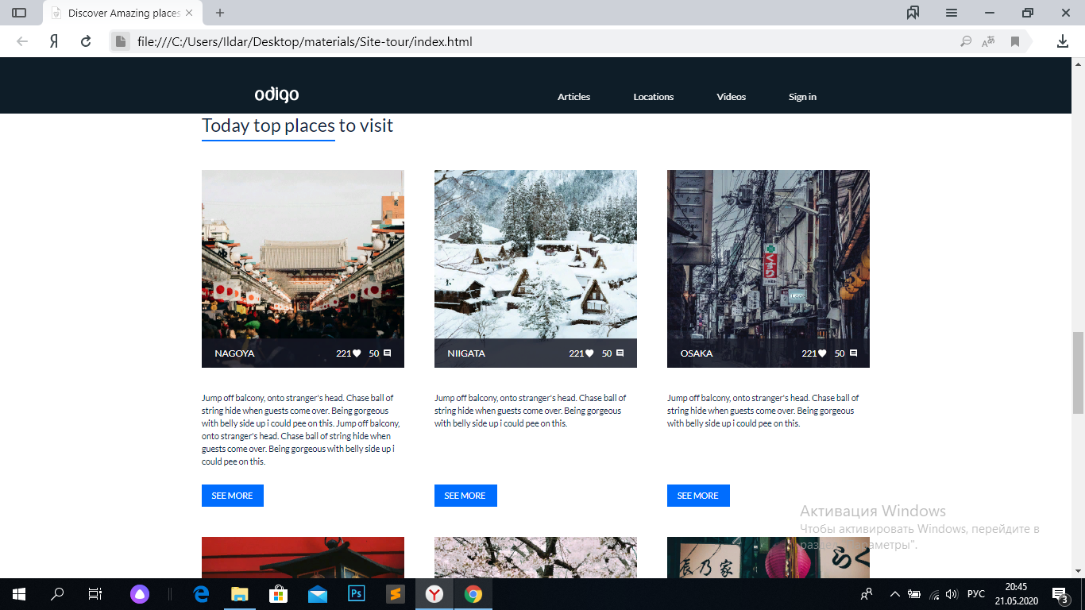
Task: Click the scrollbar up arrow
Action: pyautogui.click(x=1078, y=64)
